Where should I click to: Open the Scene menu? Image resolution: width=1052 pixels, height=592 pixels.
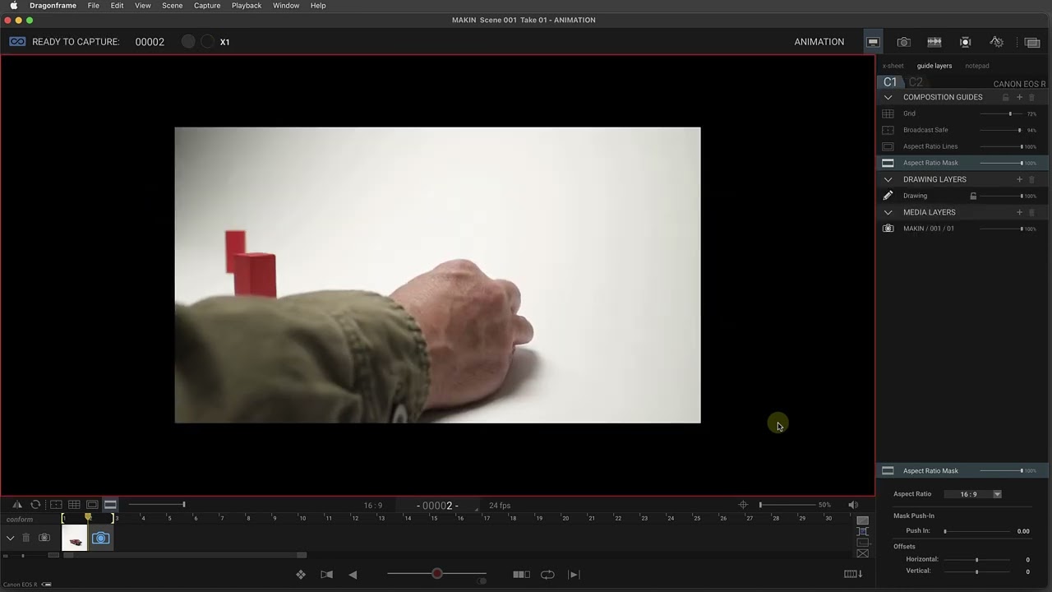(x=172, y=6)
